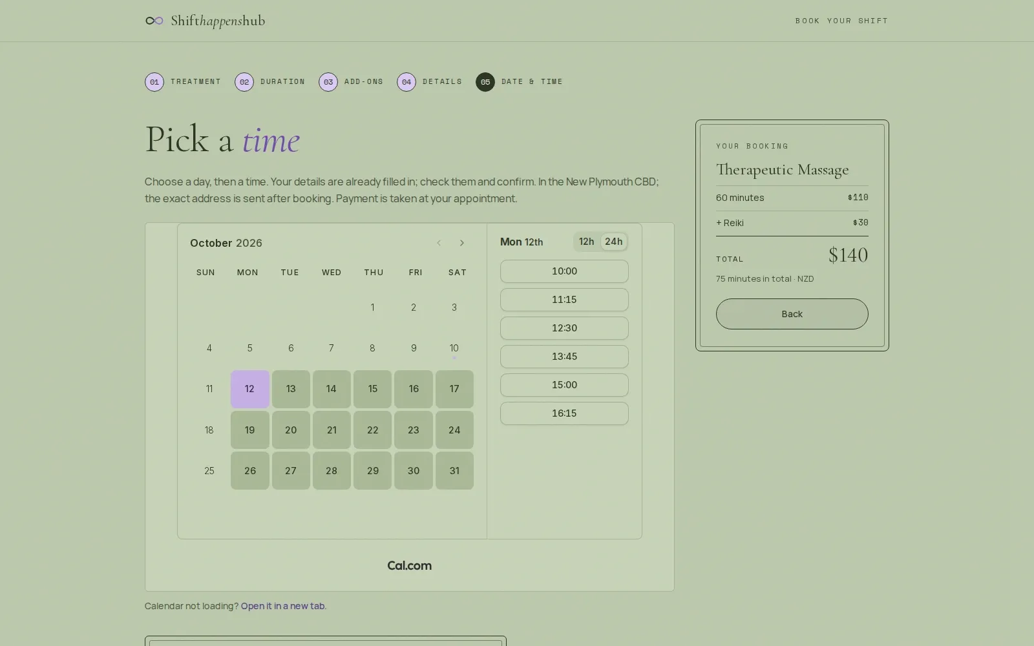Click the Shifthappenshub site name
Image resolution: width=1034 pixels, height=646 pixels.
[218, 21]
